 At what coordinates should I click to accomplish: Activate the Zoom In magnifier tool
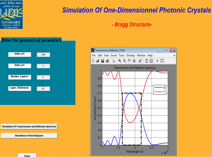click(x=120, y=61)
